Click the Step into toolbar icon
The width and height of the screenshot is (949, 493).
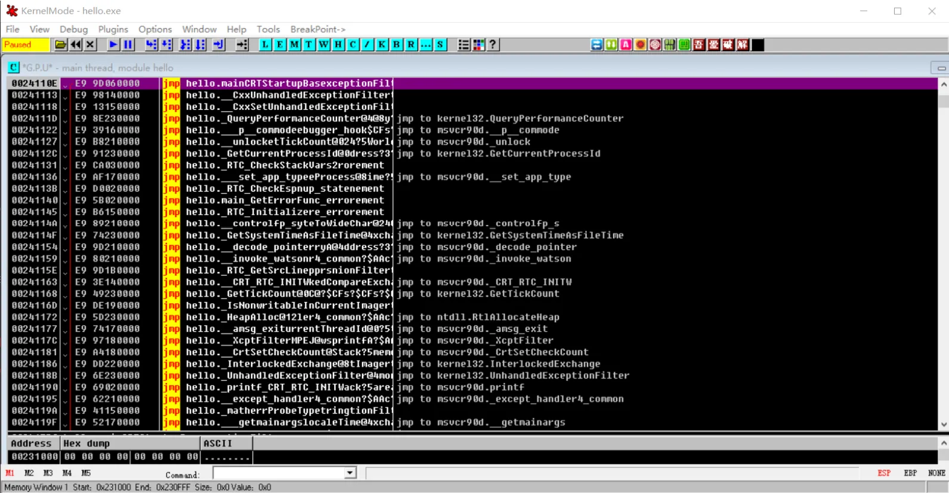152,45
